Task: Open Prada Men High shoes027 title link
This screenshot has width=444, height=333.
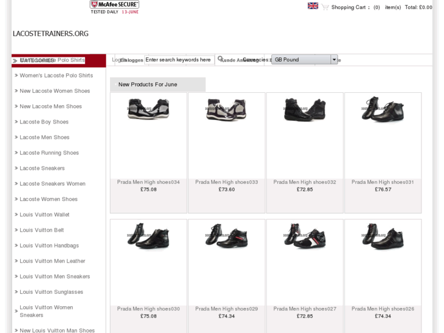Action: pyautogui.click(x=305, y=309)
